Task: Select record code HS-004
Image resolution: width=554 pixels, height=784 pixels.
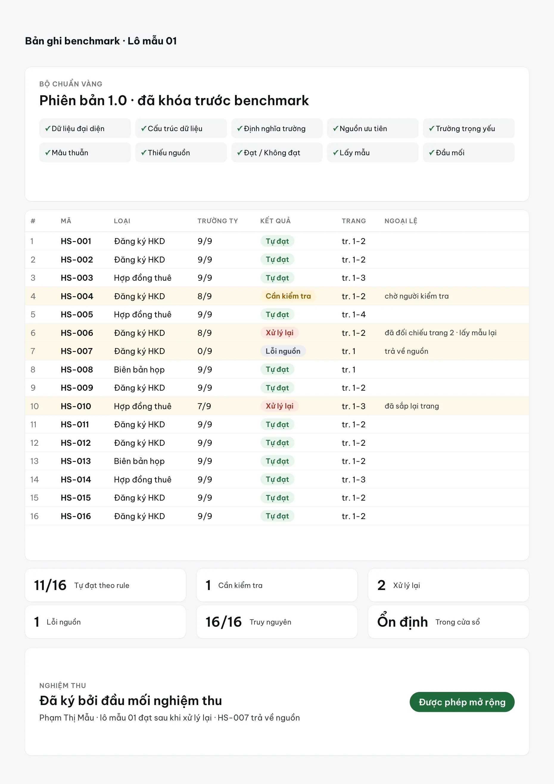Action: coord(77,296)
